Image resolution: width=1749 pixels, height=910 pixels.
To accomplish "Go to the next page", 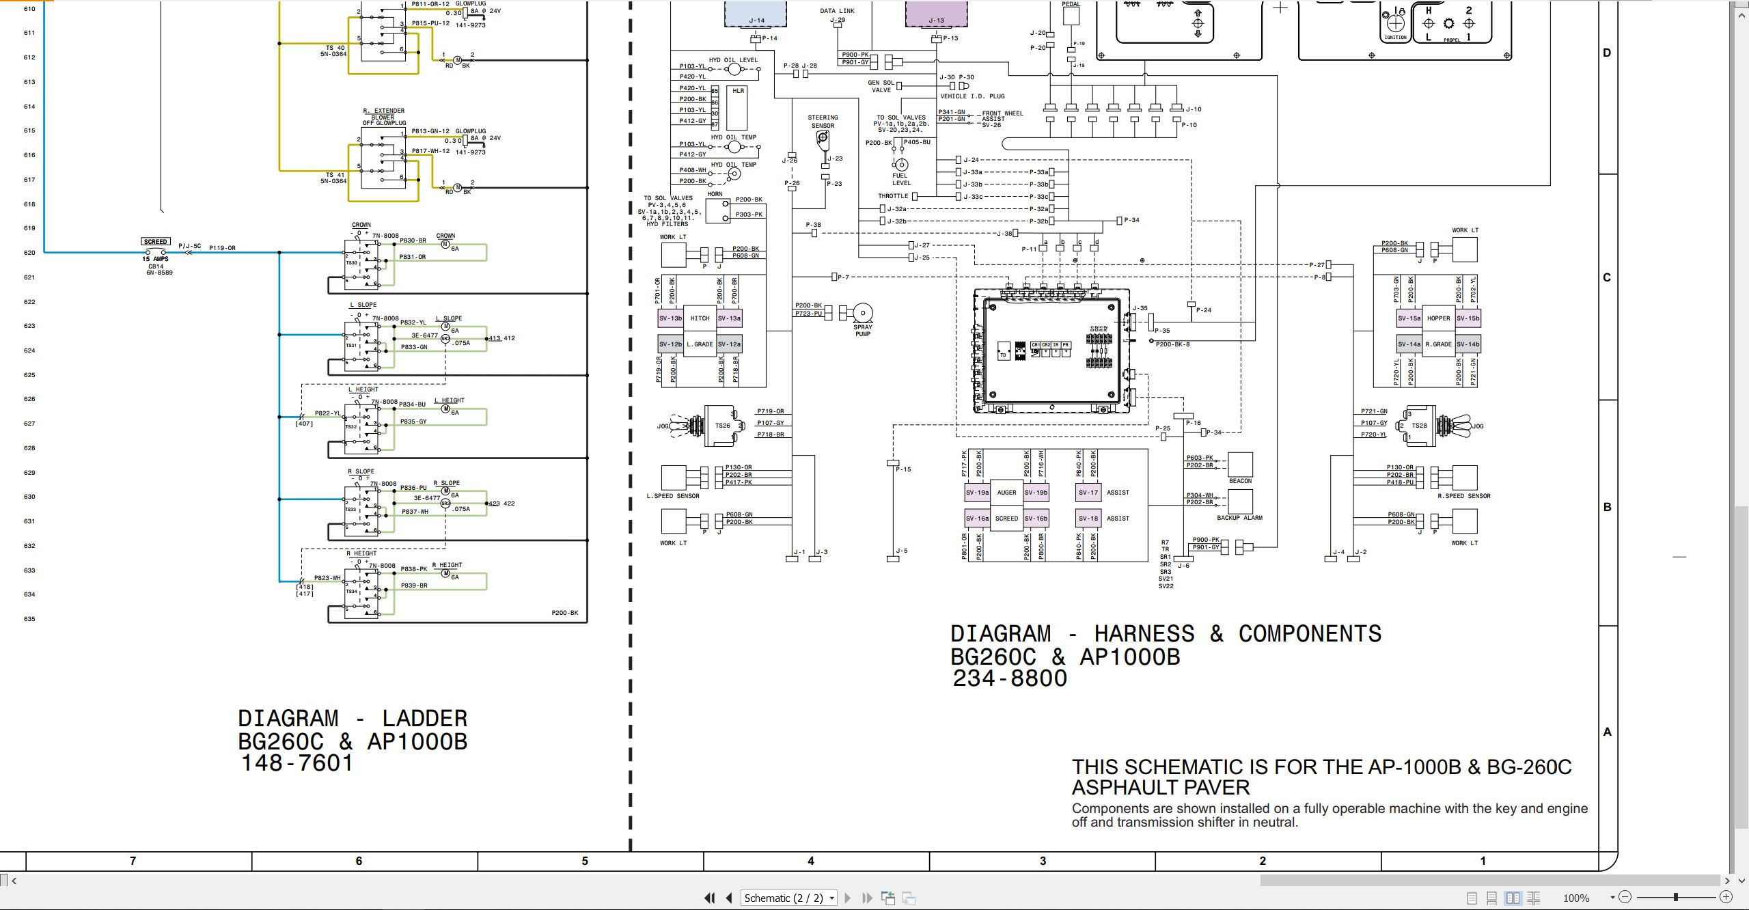I will click(848, 898).
